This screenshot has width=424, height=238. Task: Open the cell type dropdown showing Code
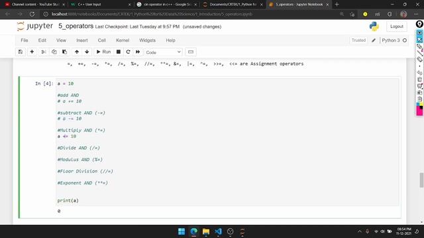(164, 52)
